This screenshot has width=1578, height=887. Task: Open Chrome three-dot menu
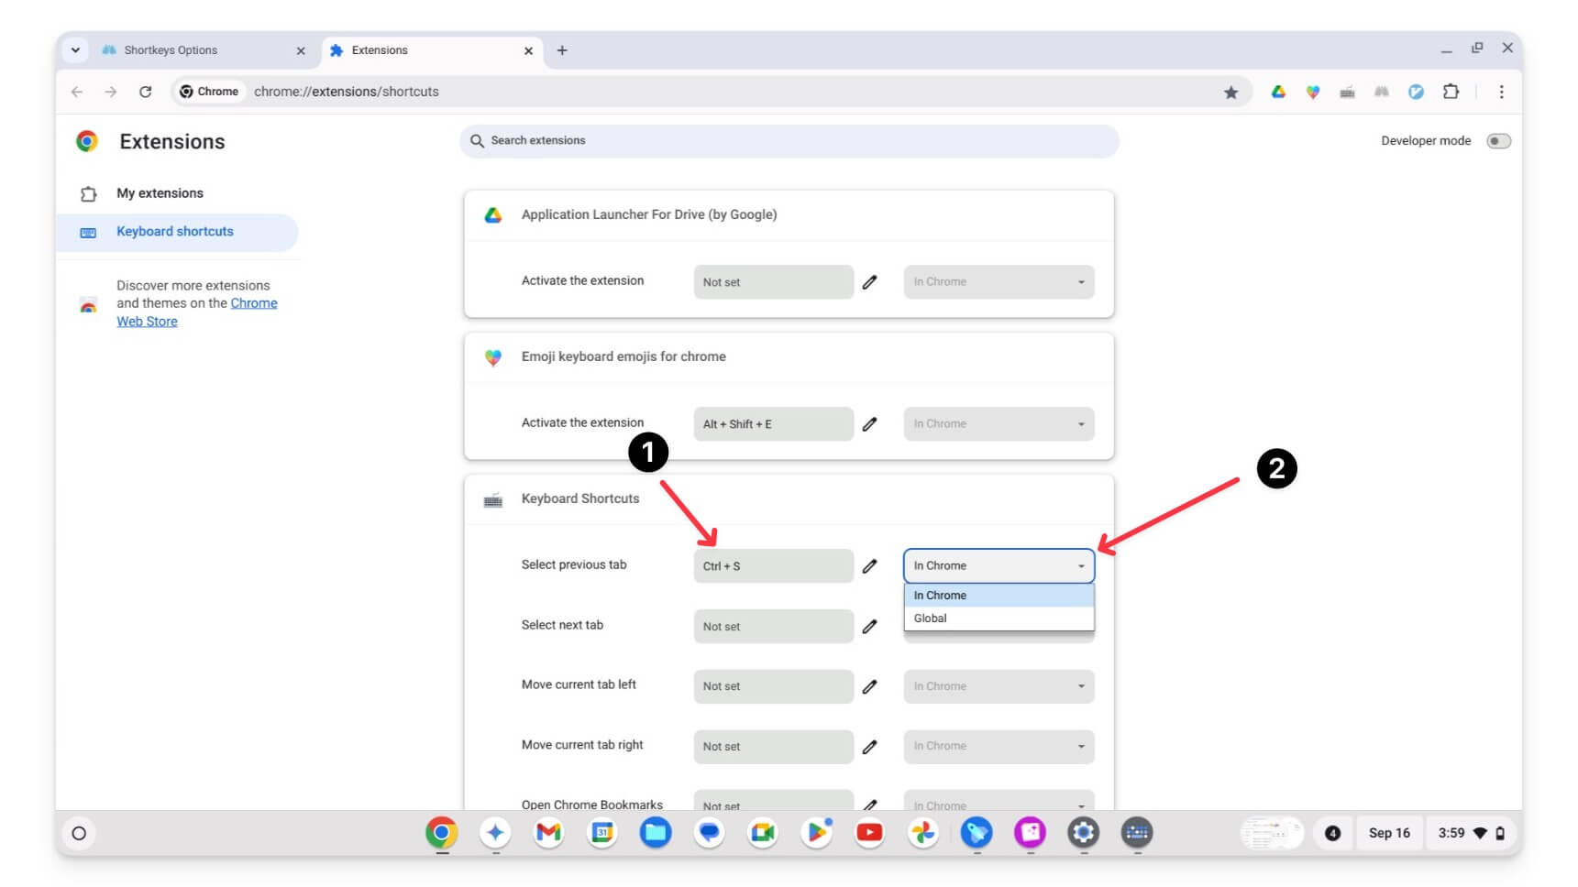click(1501, 92)
